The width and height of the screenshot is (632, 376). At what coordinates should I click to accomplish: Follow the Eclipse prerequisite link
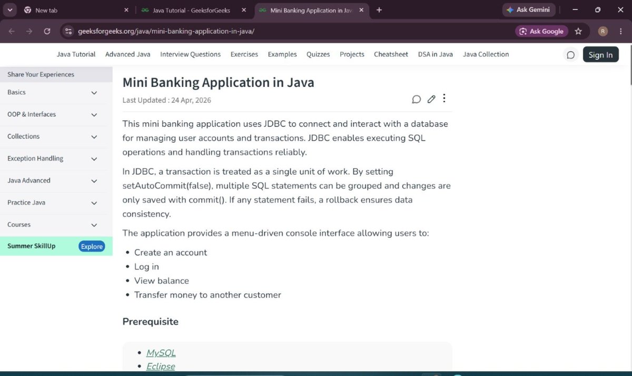[161, 367]
